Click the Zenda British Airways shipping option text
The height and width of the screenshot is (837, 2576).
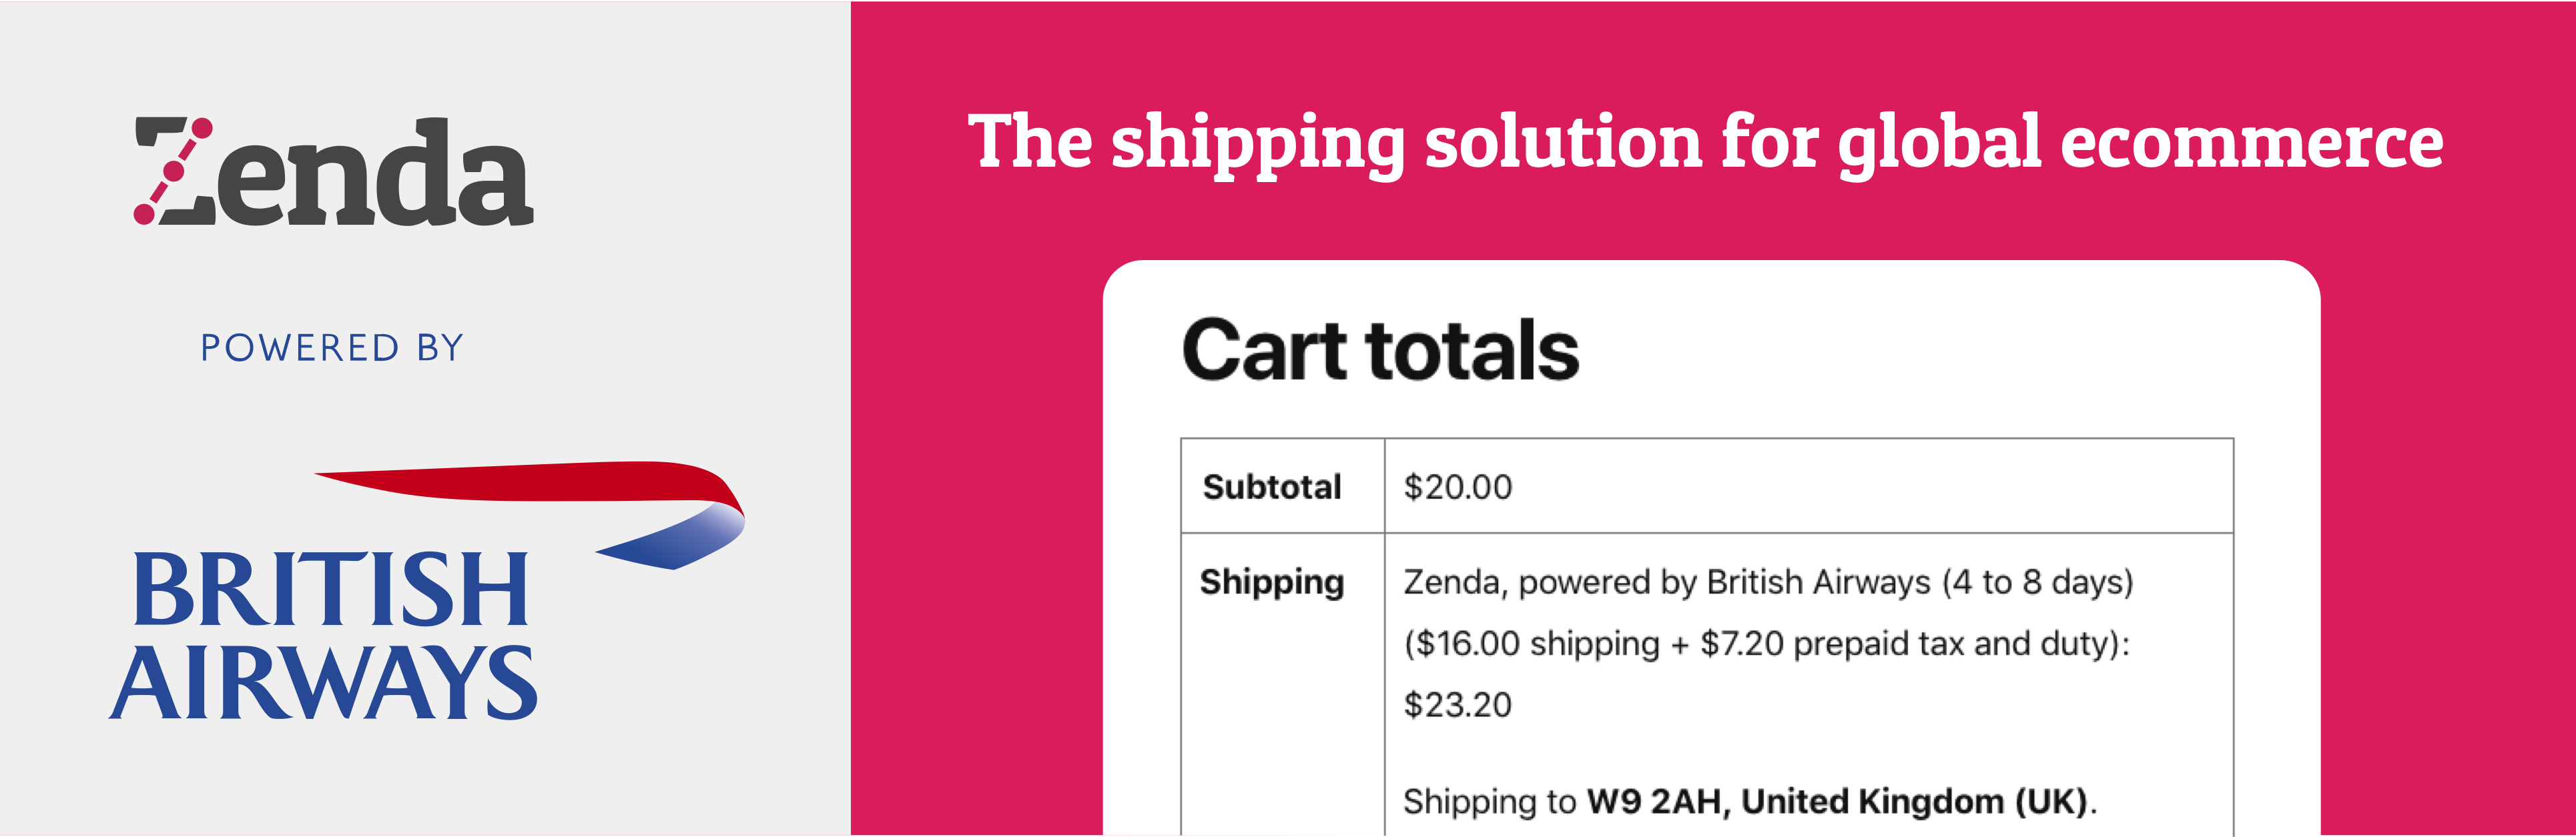point(1768,582)
